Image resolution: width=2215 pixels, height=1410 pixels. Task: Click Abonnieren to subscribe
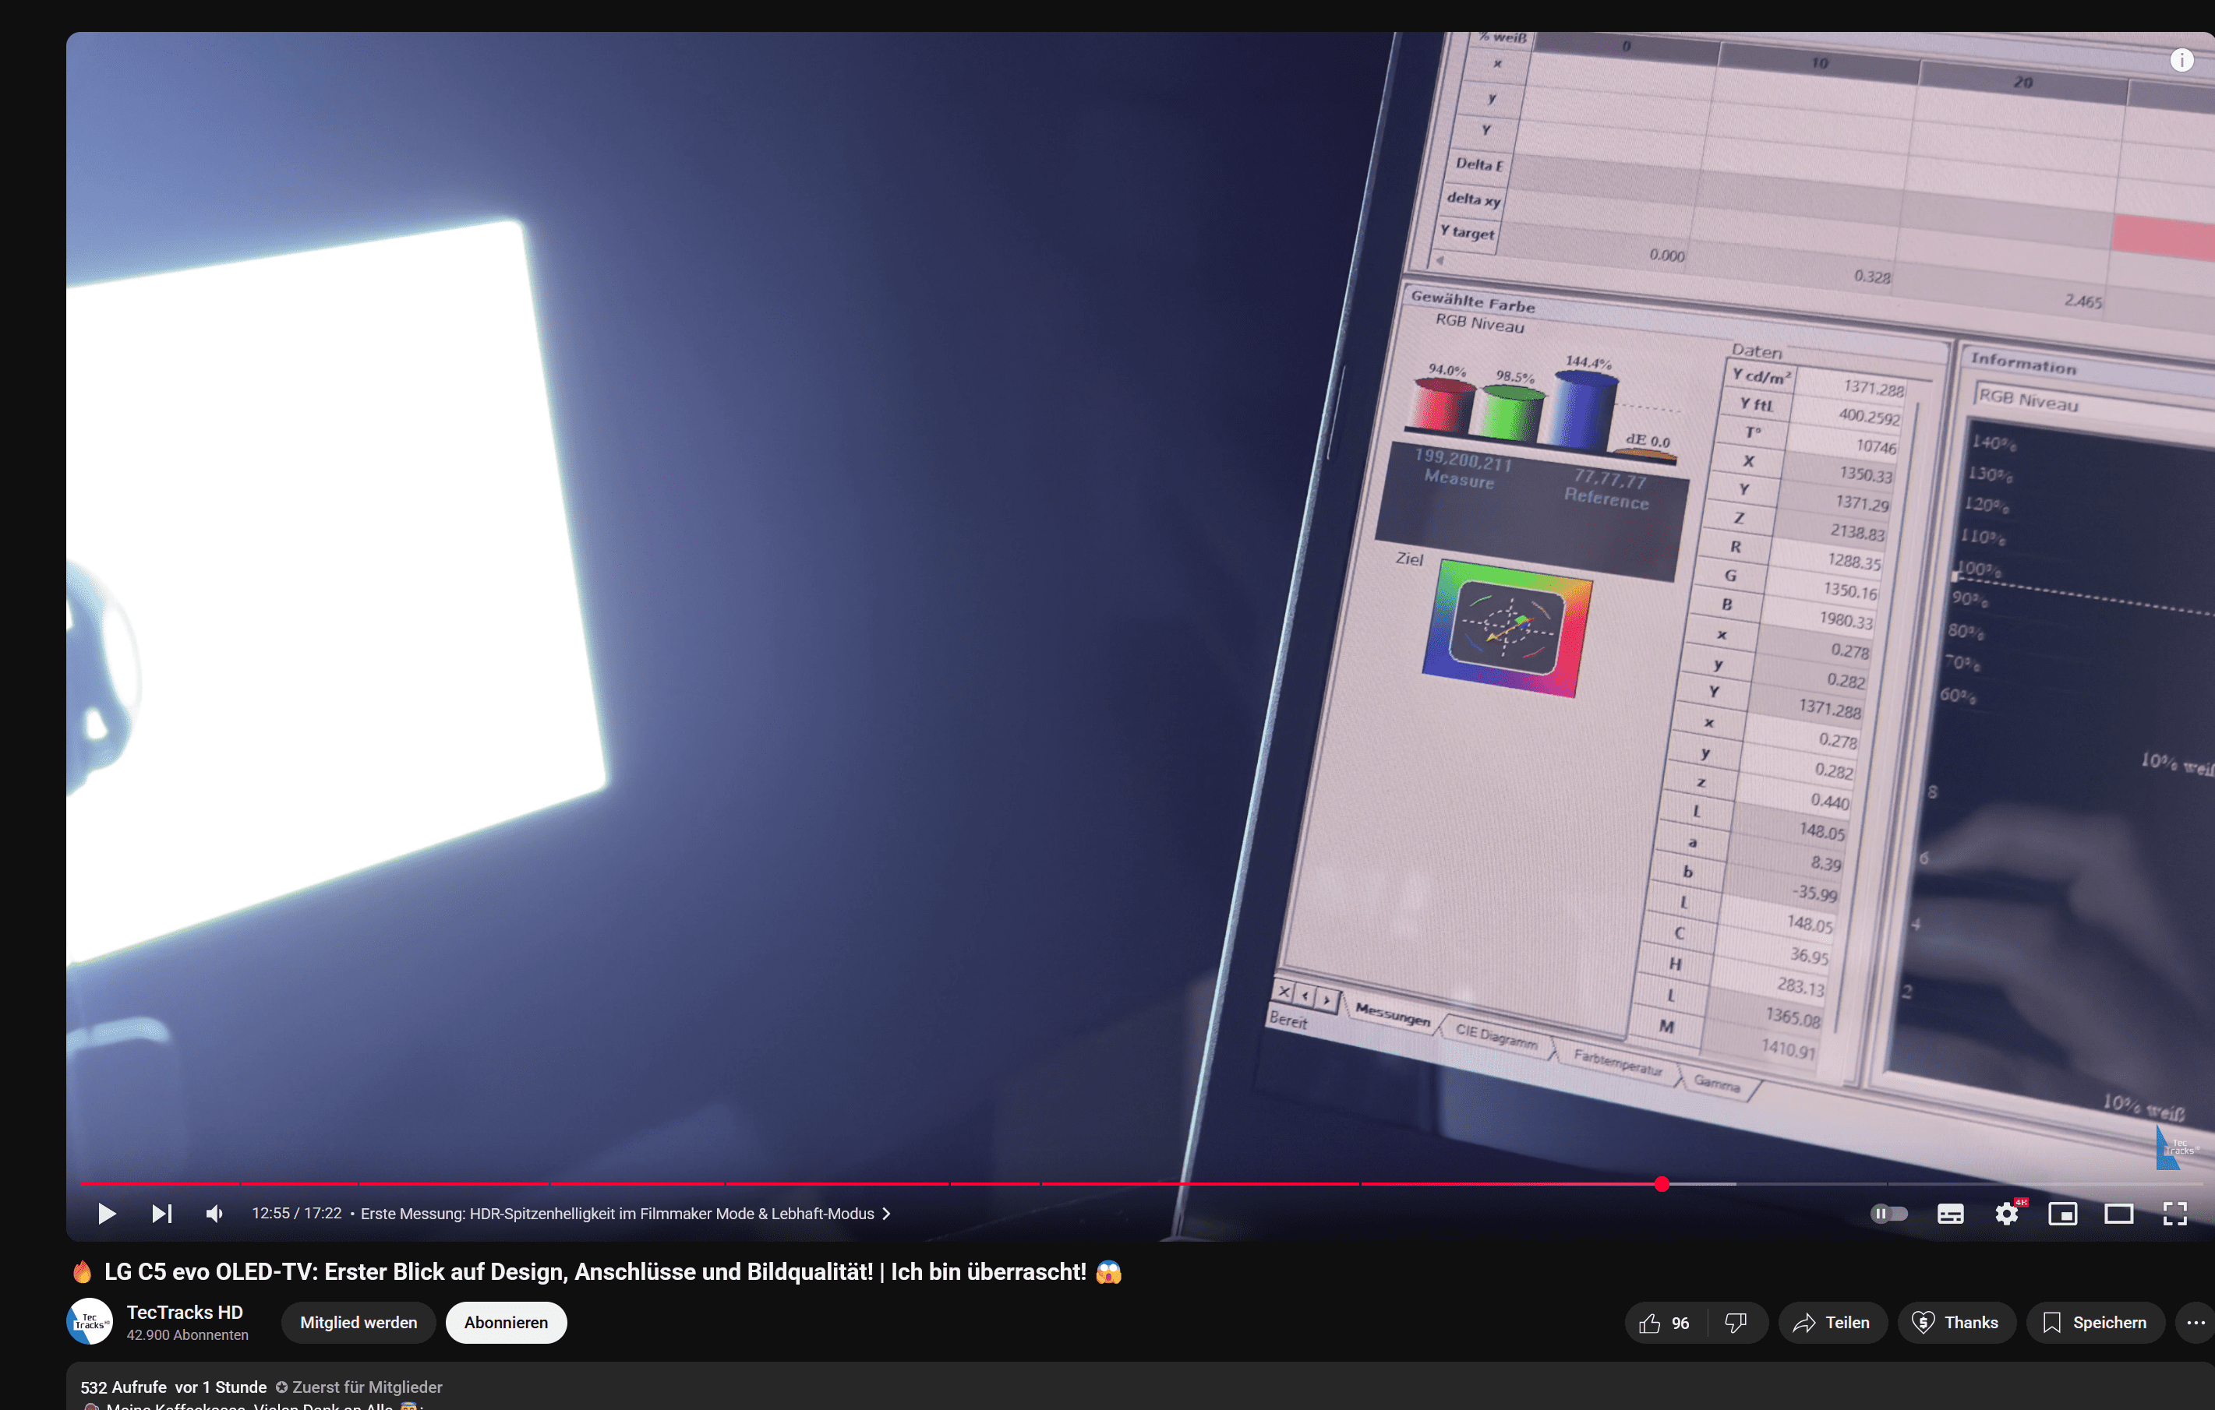[x=506, y=1323]
